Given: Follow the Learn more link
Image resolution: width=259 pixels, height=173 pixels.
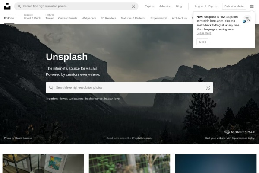Looking at the screenshot, I should pos(204,33).
